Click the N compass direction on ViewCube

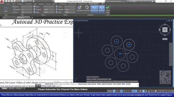tap(165, 25)
